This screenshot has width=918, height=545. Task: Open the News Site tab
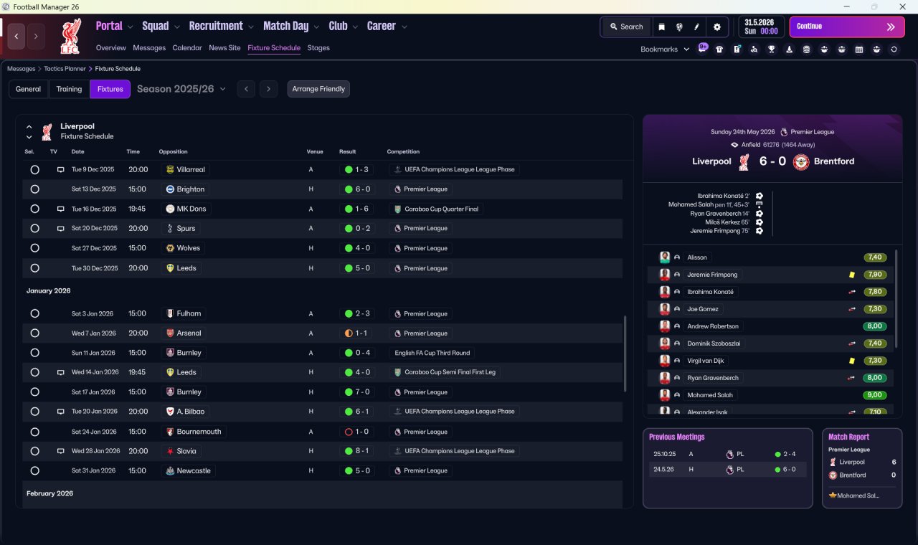coord(224,48)
